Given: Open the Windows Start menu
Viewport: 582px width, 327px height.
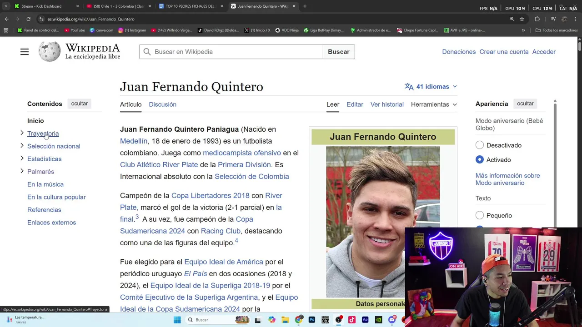Looking at the screenshot, I should point(177,320).
